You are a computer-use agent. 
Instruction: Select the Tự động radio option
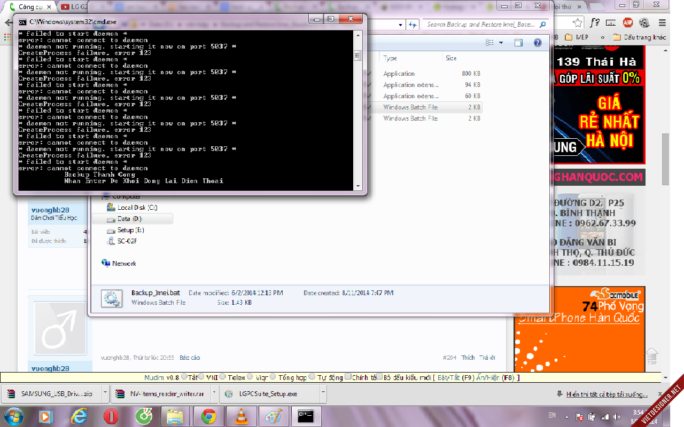click(313, 377)
